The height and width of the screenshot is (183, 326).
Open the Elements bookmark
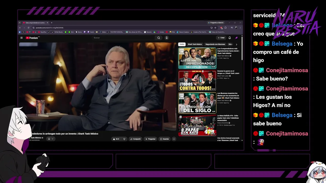coord(148,32)
